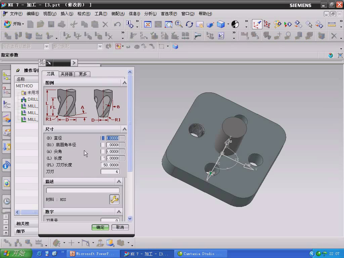Open the History clock sidebar icon
The width and height of the screenshot is (344, 258).
click(x=7, y=201)
